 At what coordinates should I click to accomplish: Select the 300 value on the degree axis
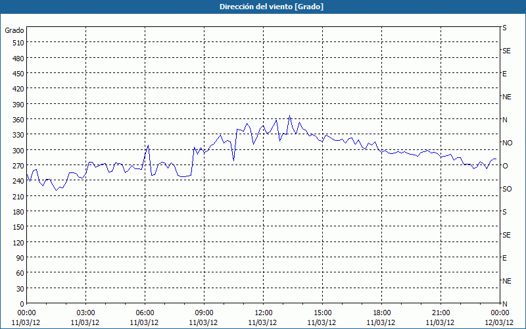point(18,151)
